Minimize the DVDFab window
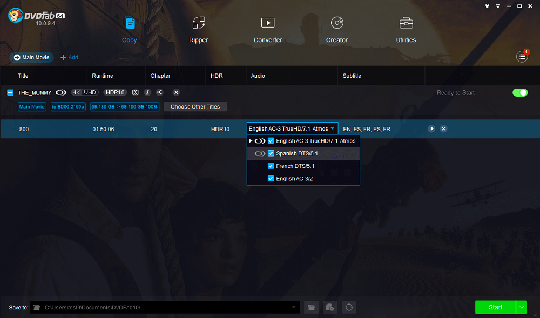 point(509,6)
